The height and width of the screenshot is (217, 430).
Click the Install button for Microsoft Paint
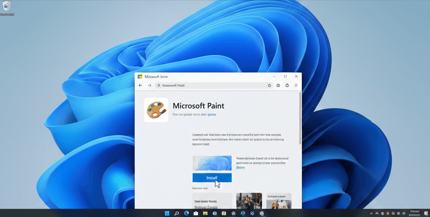tap(212, 178)
